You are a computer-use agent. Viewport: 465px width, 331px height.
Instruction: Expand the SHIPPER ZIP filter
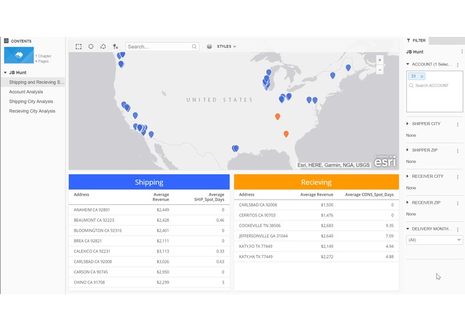tap(407, 150)
